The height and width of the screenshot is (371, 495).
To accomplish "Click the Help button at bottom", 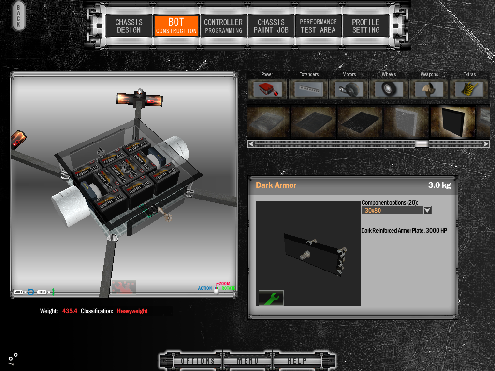I will 297,361.
